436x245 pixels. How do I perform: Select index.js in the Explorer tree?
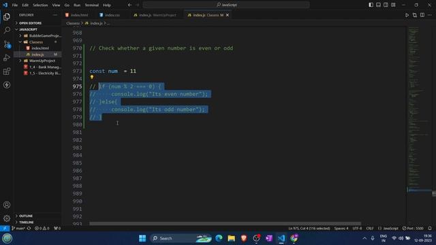(x=37, y=54)
